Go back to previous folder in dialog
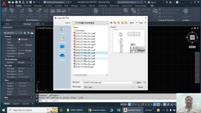Viewport: 201px width, 113px height. 111,23
